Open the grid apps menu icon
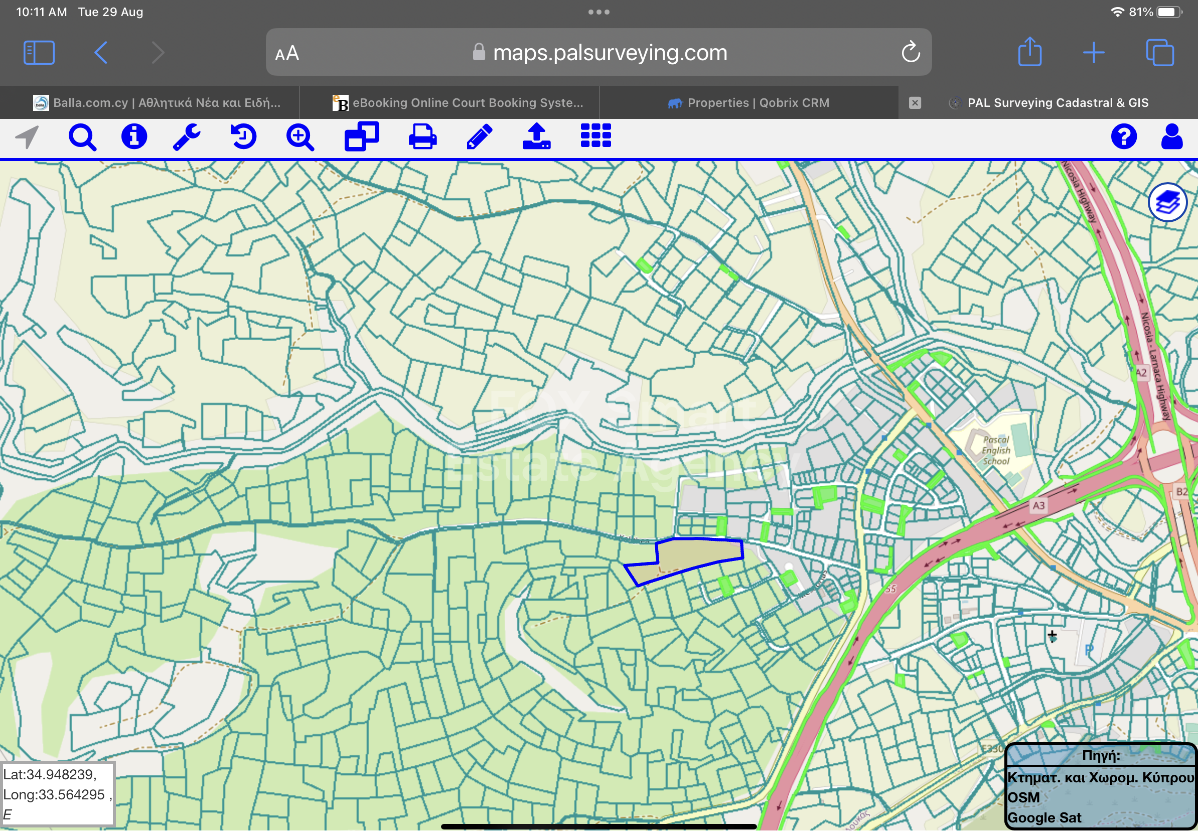The image size is (1198, 837). [596, 136]
